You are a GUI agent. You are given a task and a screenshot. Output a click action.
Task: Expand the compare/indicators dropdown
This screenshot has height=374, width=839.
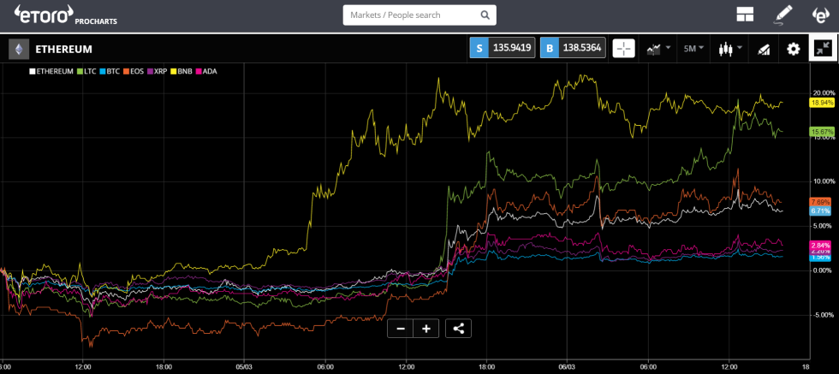[x=658, y=49]
